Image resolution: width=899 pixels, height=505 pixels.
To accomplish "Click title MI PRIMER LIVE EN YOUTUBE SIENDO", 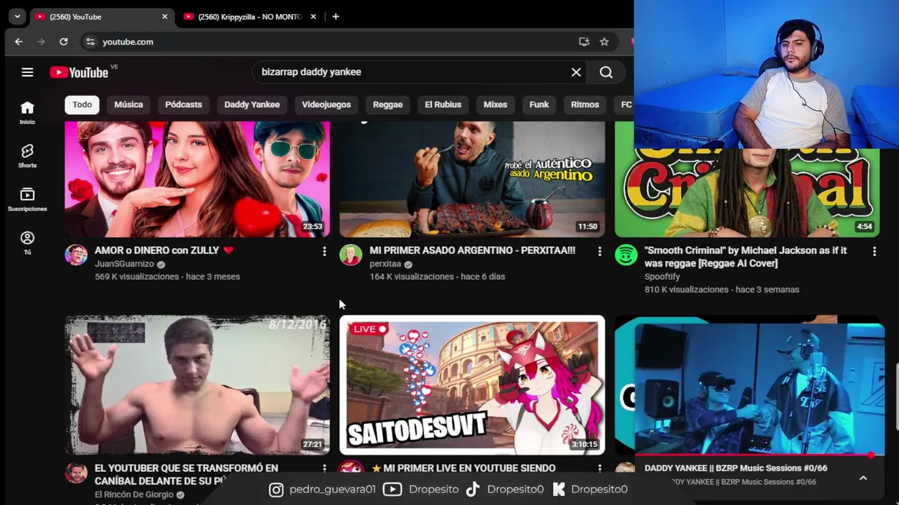I will click(x=464, y=468).
